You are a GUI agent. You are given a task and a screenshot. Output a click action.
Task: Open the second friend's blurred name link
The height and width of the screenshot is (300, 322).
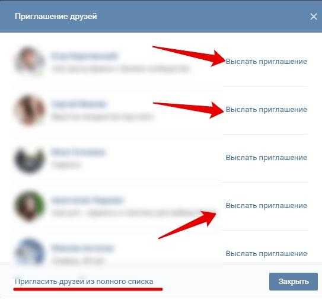[x=79, y=104]
